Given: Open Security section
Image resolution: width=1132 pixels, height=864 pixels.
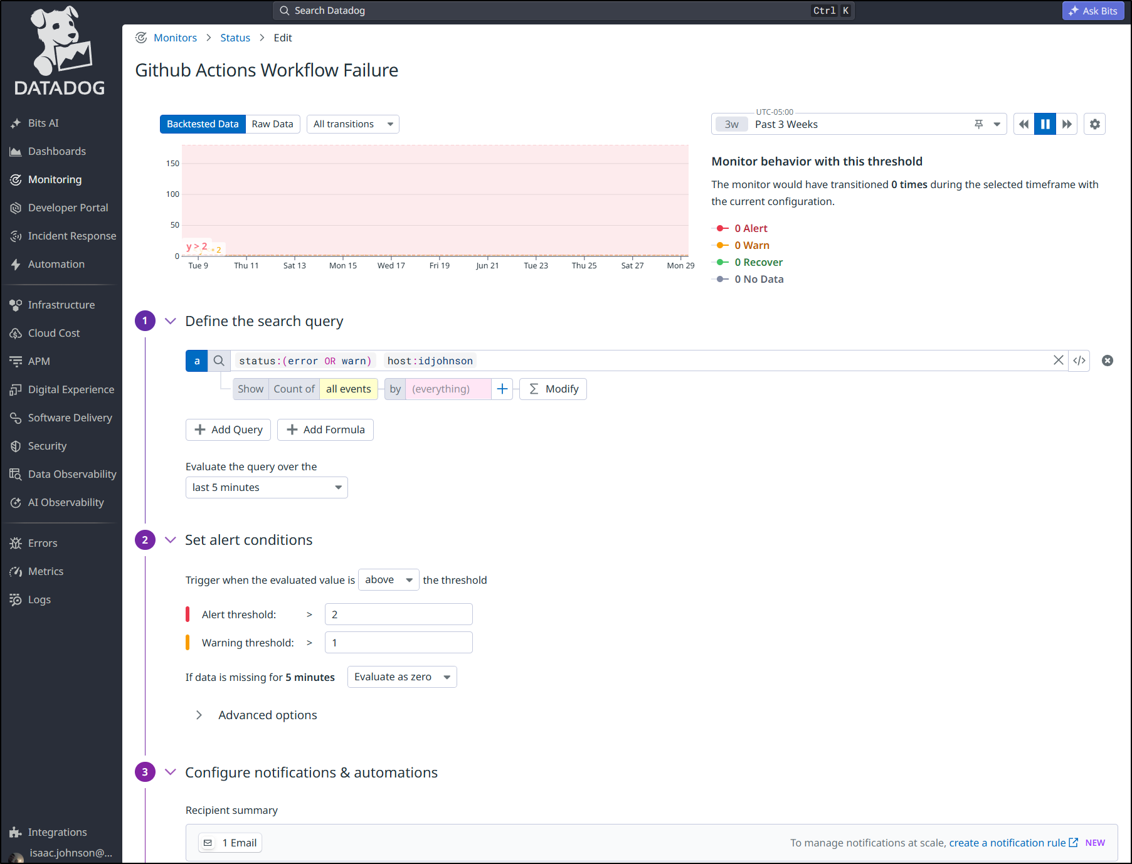Looking at the screenshot, I should tap(47, 446).
